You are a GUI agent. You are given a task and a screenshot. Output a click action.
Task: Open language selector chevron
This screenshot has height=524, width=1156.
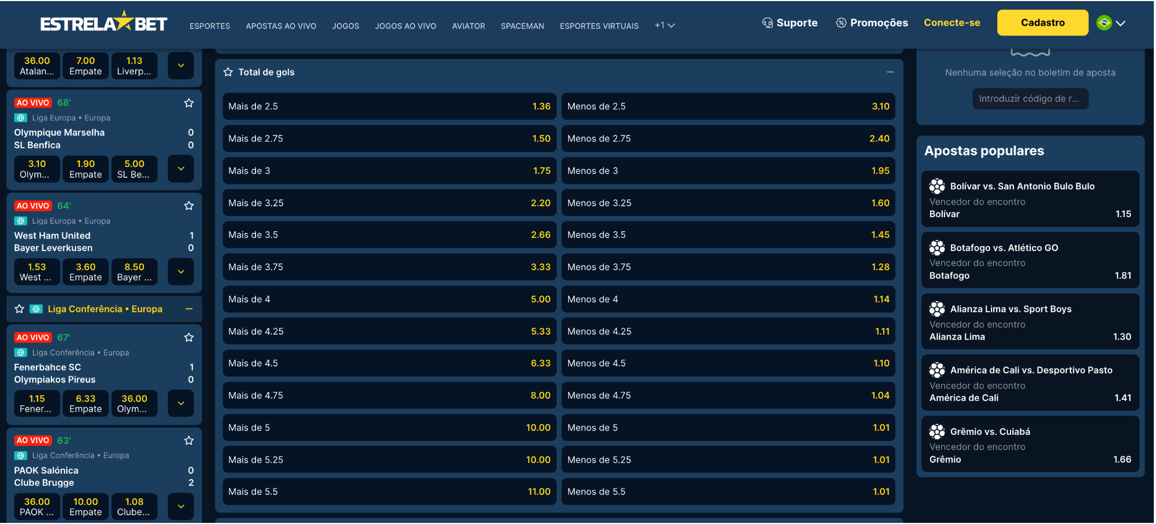pyautogui.click(x=1120, y=24)
